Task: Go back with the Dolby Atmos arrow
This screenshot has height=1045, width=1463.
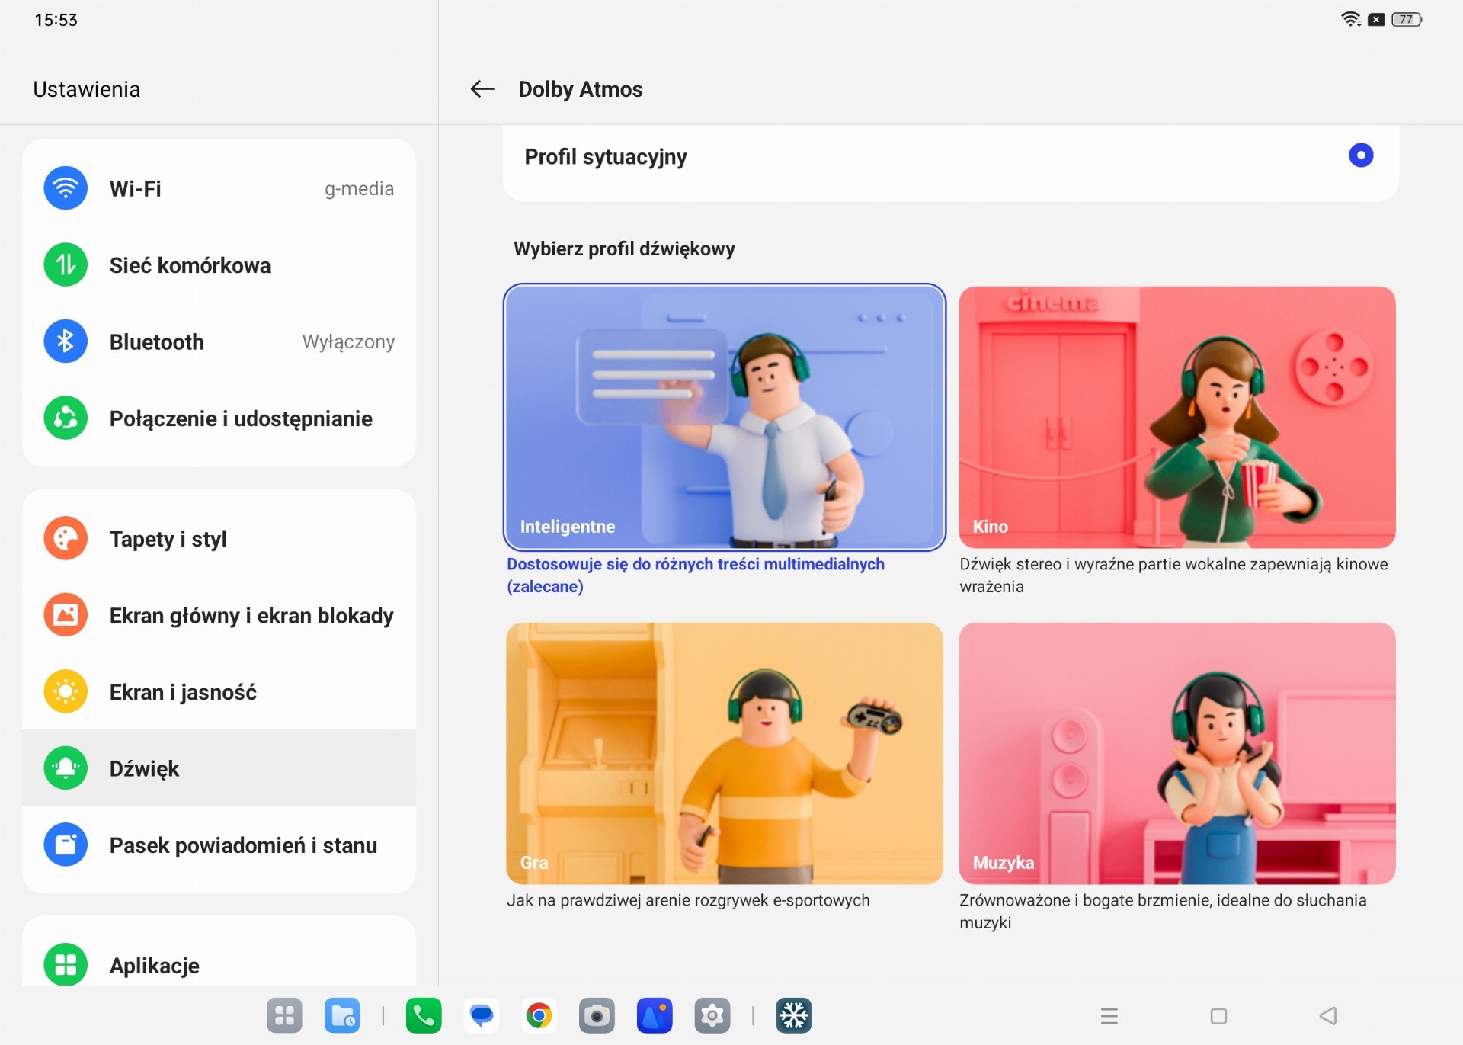Action: 482,89
